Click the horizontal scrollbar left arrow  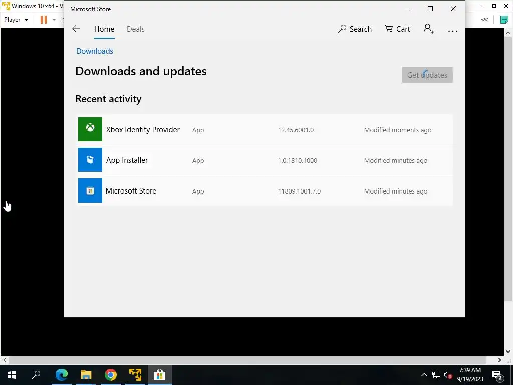pyautogui.click(x=4, y=360)
